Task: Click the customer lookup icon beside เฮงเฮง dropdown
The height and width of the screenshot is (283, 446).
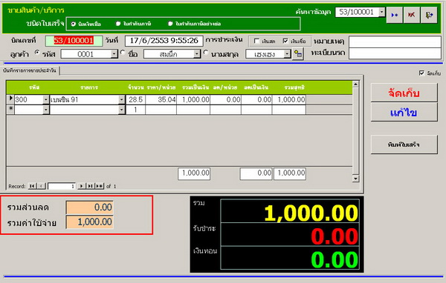Action: (298, 53)
